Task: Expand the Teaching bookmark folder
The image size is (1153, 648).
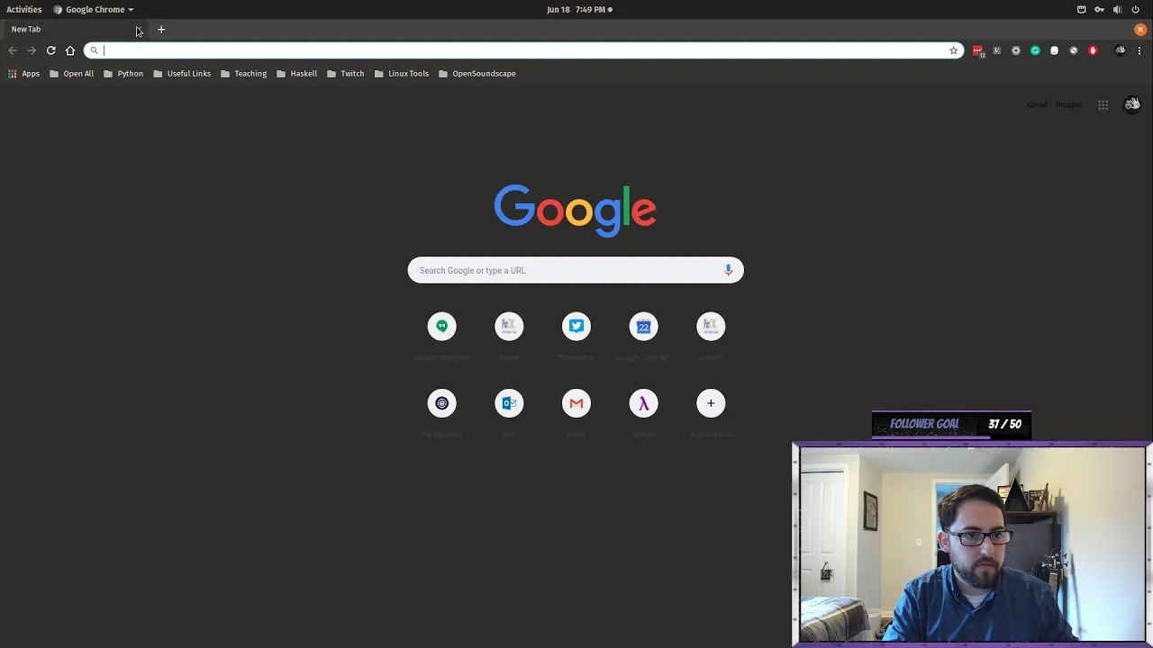Action: (x=243, y=74)
